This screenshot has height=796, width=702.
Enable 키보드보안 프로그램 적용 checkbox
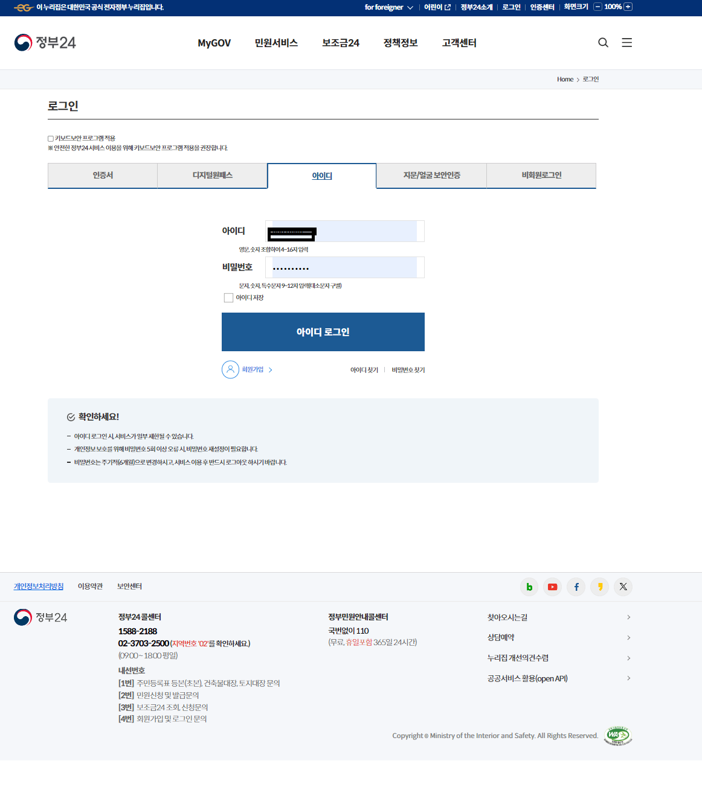point(51,139)
